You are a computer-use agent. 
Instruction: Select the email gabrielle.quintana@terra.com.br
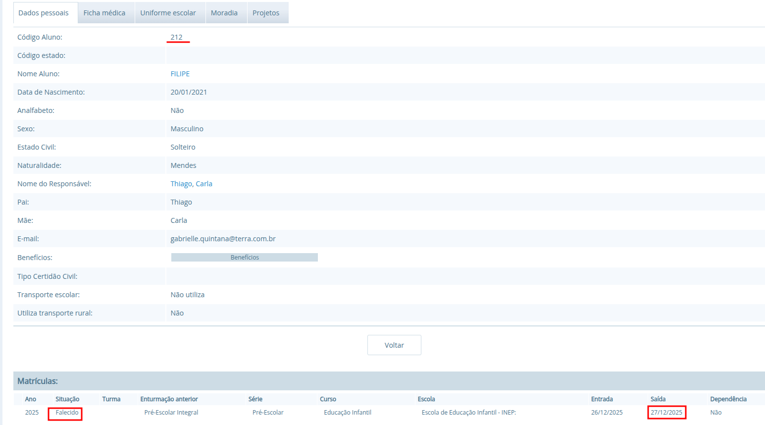click(x=223, y=239)
